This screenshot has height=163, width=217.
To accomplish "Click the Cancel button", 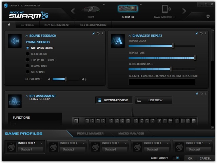I will 205,158.
